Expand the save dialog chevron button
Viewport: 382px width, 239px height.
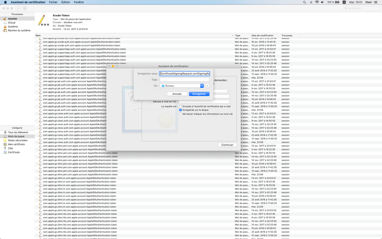click(208, 86)
